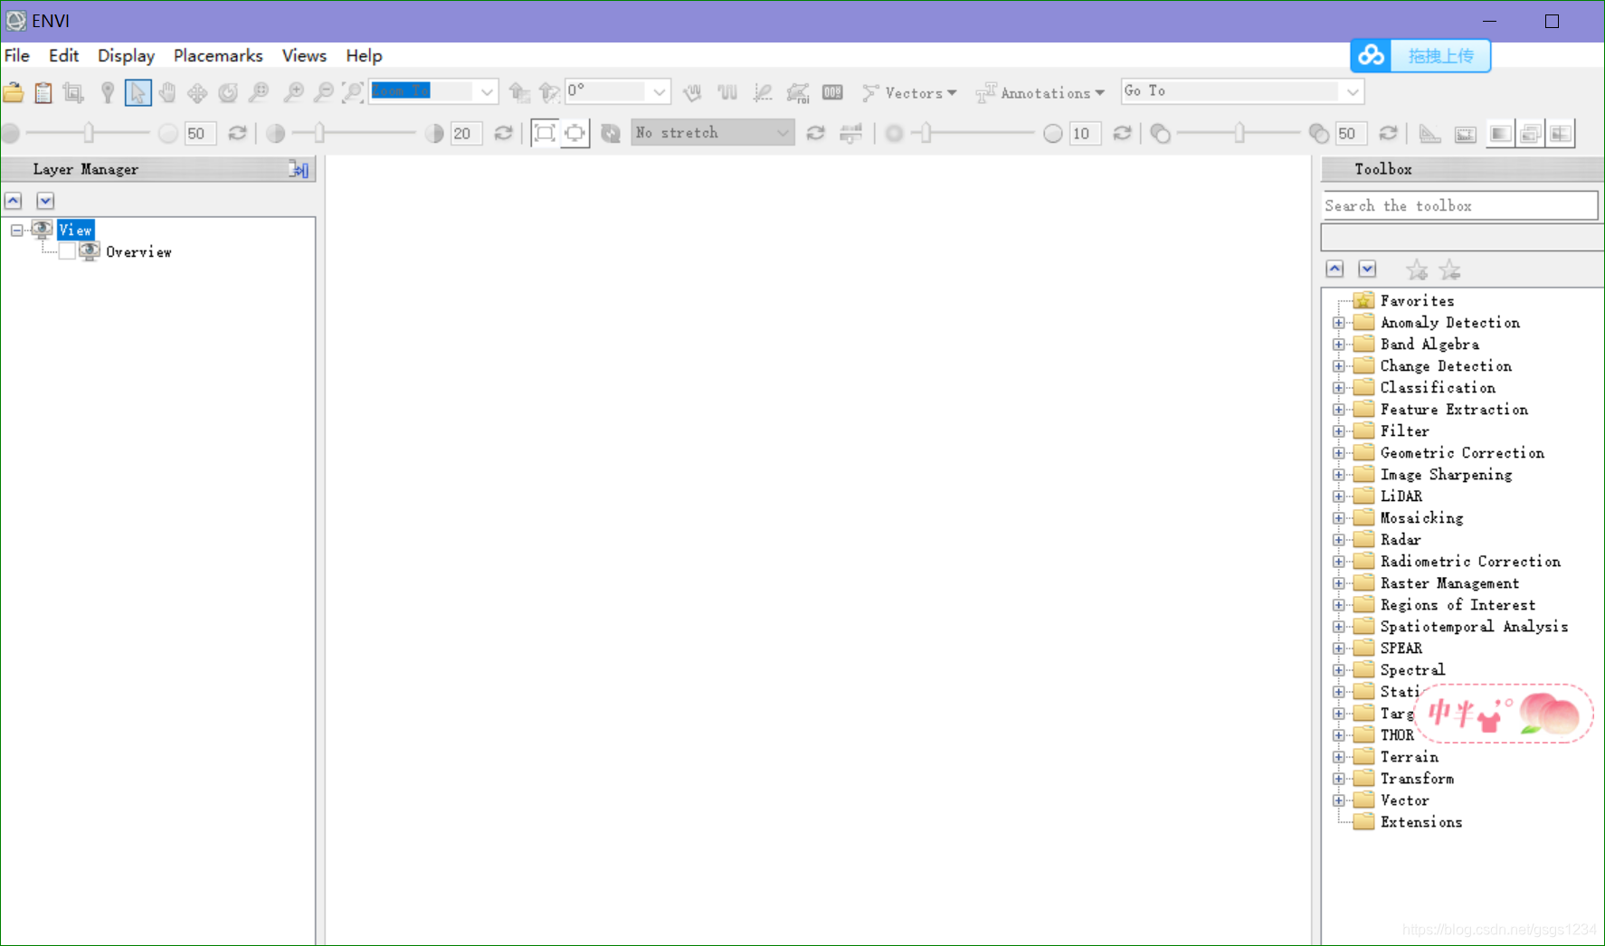Click the Layer Manager detach panel icon
The height and width of the screenshot is (946, 1605).
point(299,169)
